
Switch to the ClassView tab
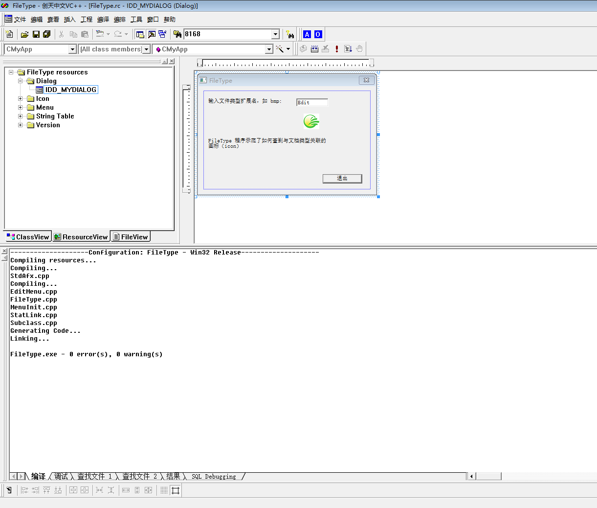tap(28, 237)
